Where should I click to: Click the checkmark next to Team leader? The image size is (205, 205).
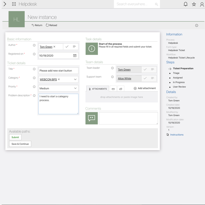[145, 69]
